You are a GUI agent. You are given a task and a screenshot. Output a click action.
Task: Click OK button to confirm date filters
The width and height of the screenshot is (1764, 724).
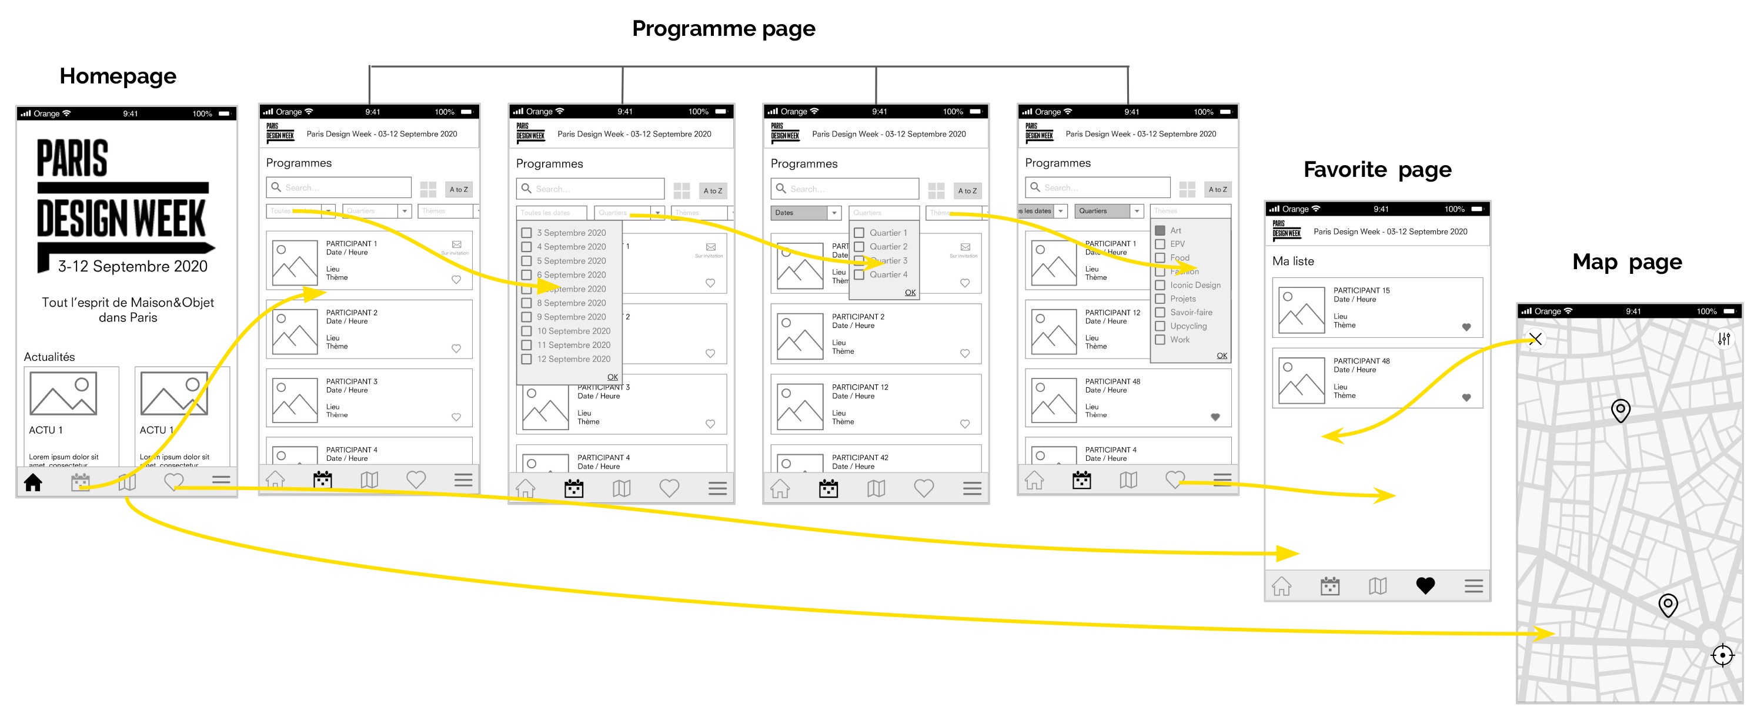coord(613,377)
